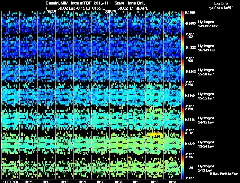Click the color scale value 0.5379
Screen dimensions: 240x183
tap(190, 144)
